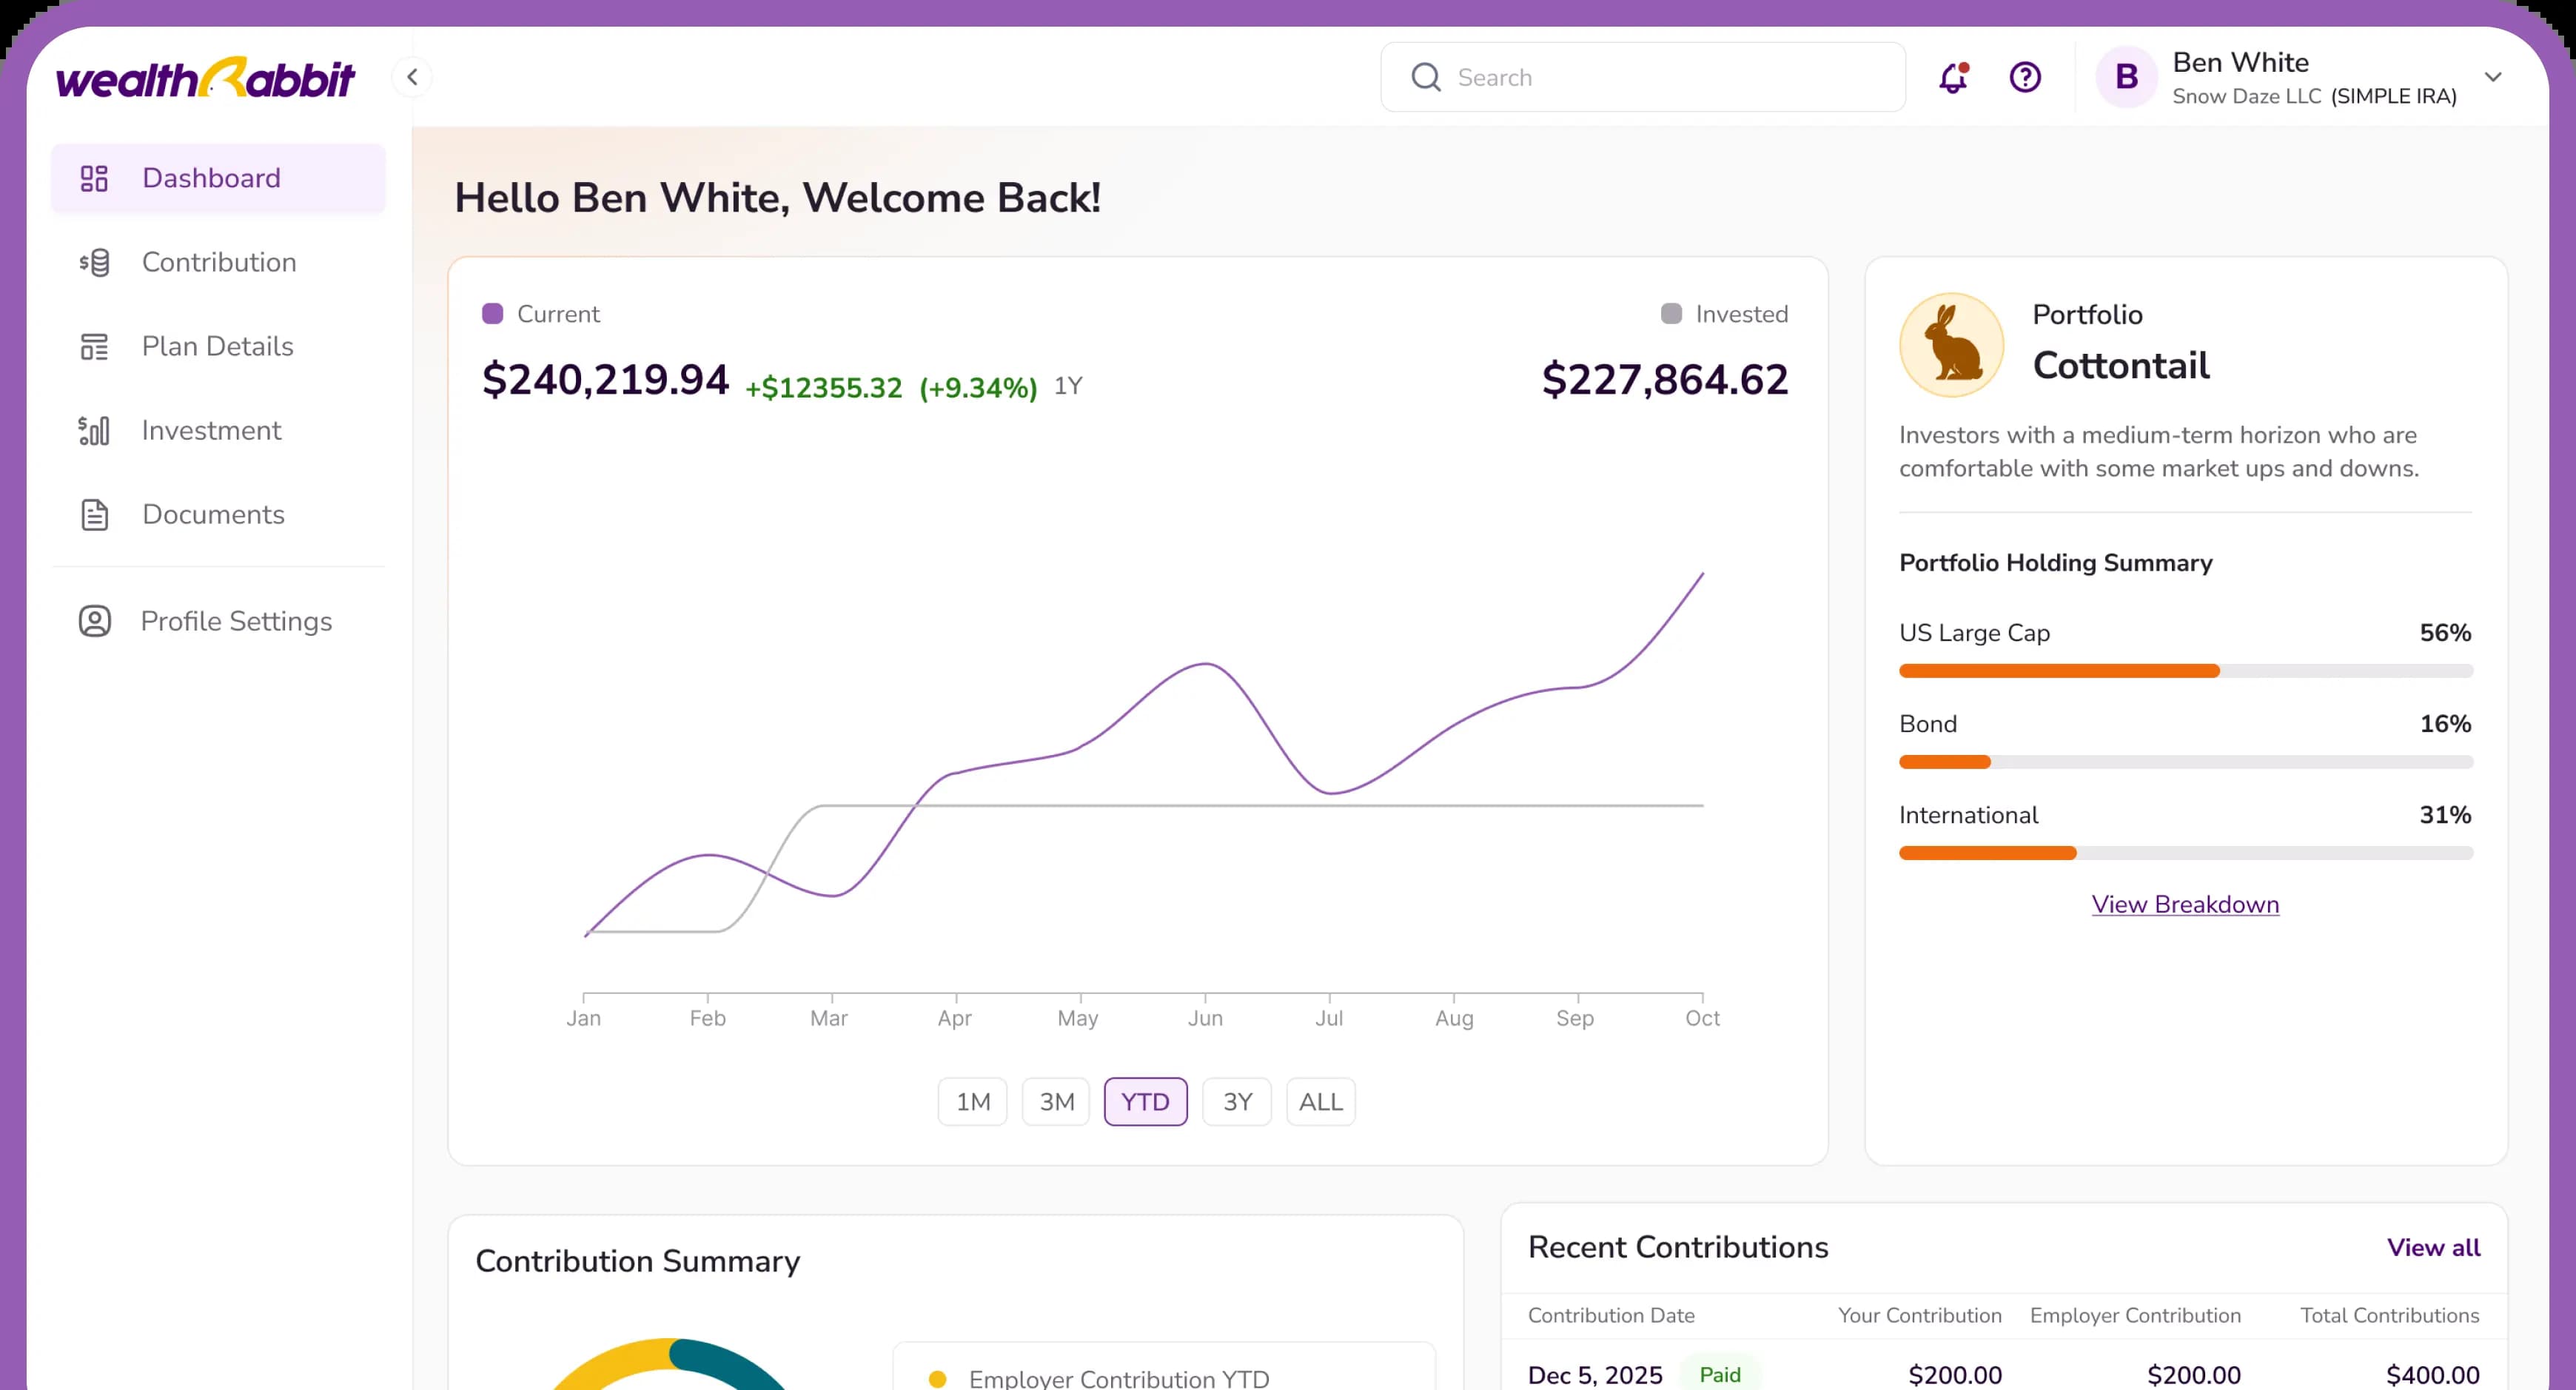Viewport: 2576px width, 1390px height.
Task: Click the magnifier search icon
Action: pyautogui.click(x=1426, y=77)
